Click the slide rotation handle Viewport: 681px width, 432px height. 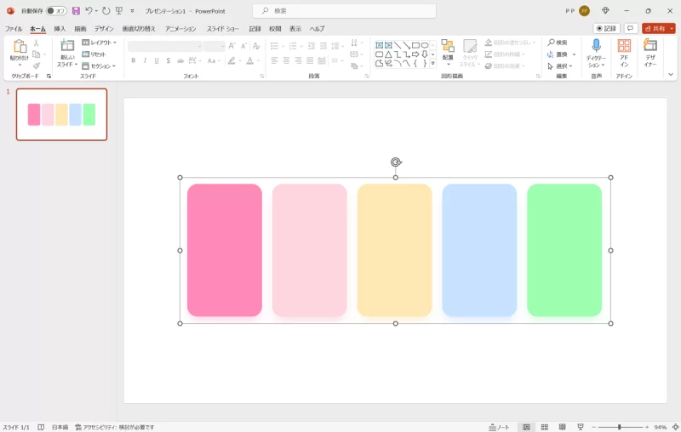(x=396, y=162)
